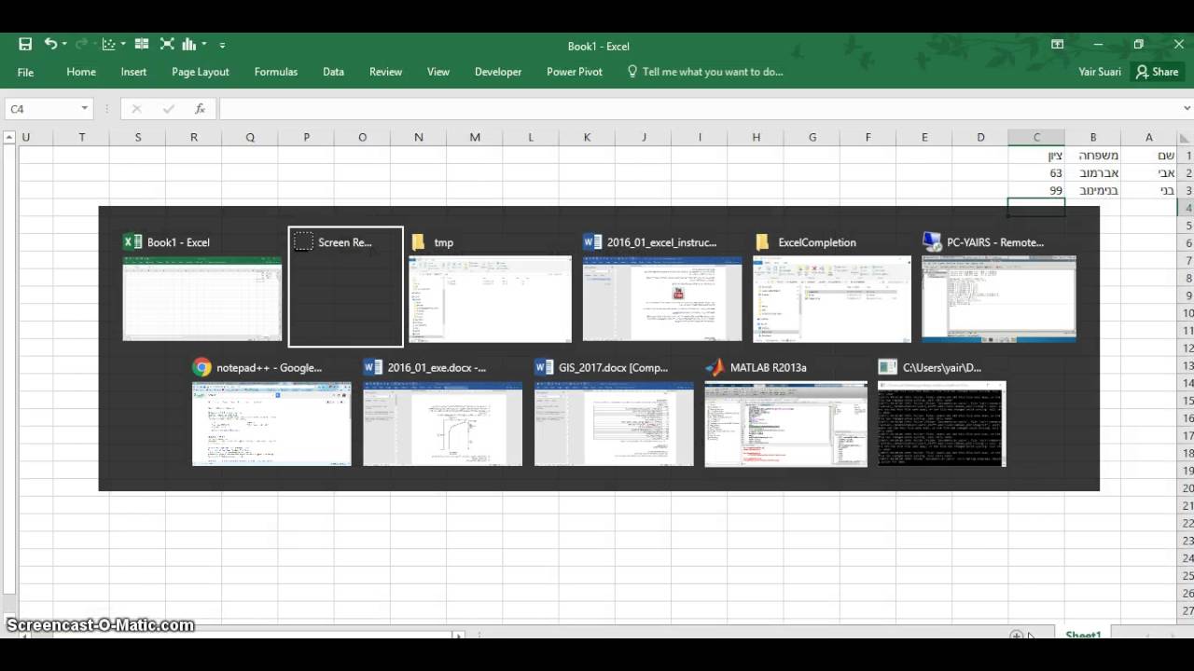Click the Chrome icon beside notepad++ title
Image resolution: width=1194 pixels, height=671 pixels.
tap(201, 367)
